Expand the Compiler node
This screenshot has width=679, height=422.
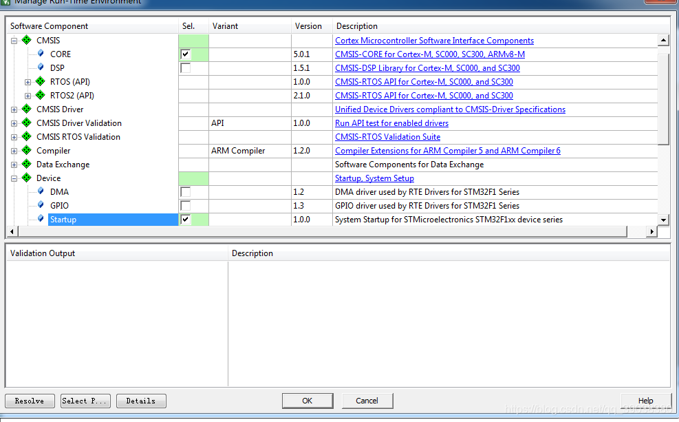[14, 151]
